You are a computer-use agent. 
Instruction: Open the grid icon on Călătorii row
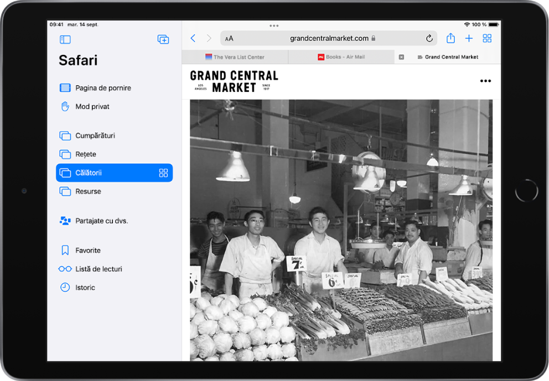pyautogui.click(x=163, y=173)
